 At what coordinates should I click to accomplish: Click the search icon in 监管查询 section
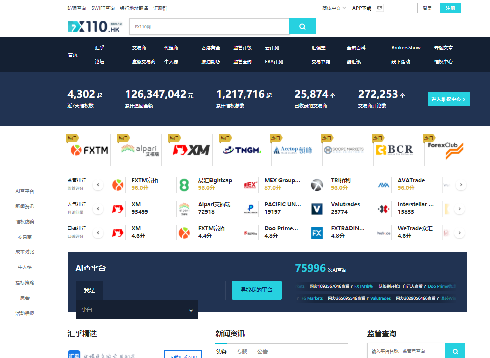(455, 351)
